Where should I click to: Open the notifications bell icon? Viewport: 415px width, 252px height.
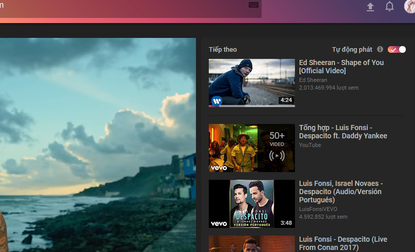pos(389,6)
